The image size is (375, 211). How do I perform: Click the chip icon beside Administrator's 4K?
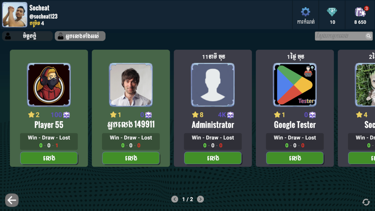pyautogui.click(x=230, y=115)
